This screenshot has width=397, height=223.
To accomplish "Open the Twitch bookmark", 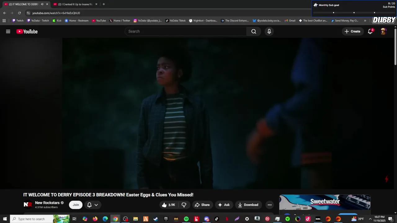I will [x=18, y=21].
